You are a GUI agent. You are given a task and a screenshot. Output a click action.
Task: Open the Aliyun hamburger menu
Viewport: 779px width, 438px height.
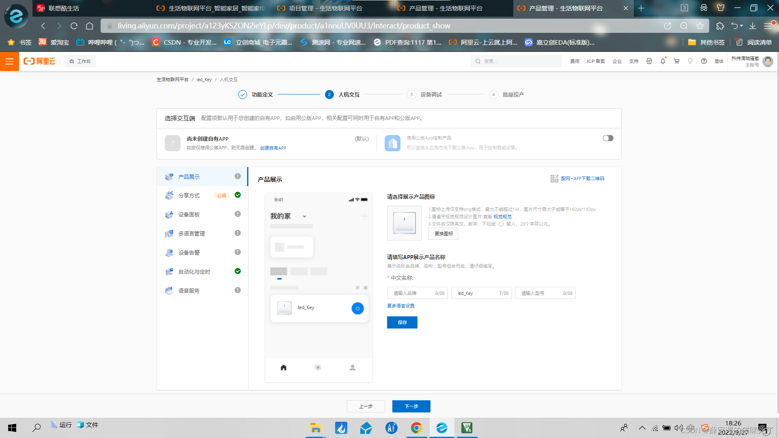coord(9,61)
